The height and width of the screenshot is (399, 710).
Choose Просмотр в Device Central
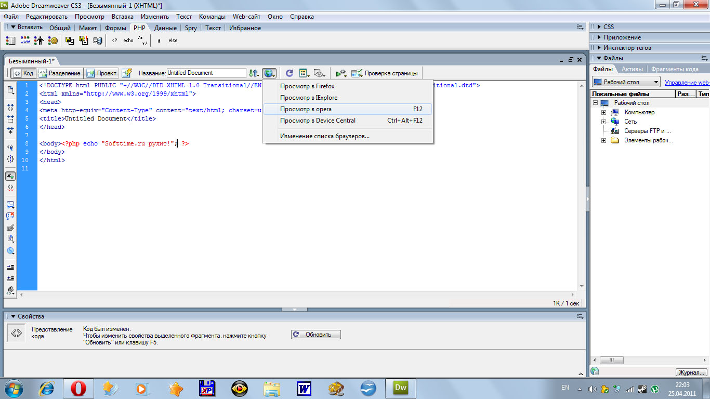click(x=348, y=121)
